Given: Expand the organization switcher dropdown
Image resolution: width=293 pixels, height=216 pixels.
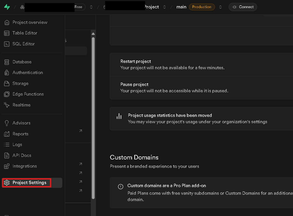Looking at the screenshot, I should pos(91,7).
